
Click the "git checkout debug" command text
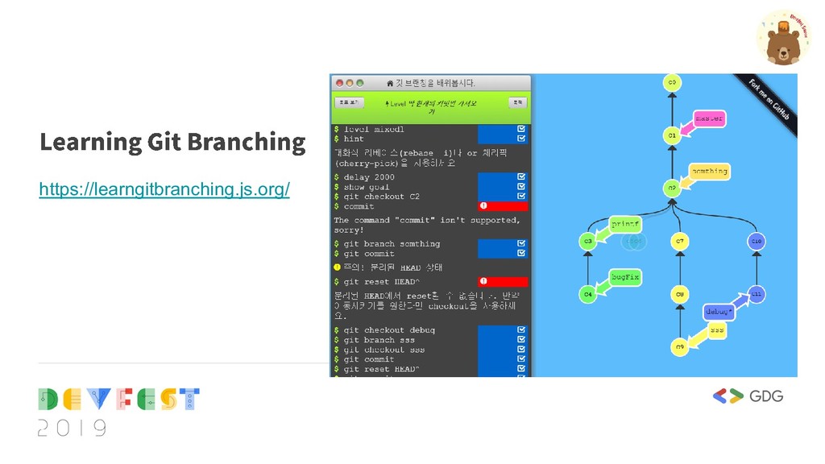coord(389,329)
